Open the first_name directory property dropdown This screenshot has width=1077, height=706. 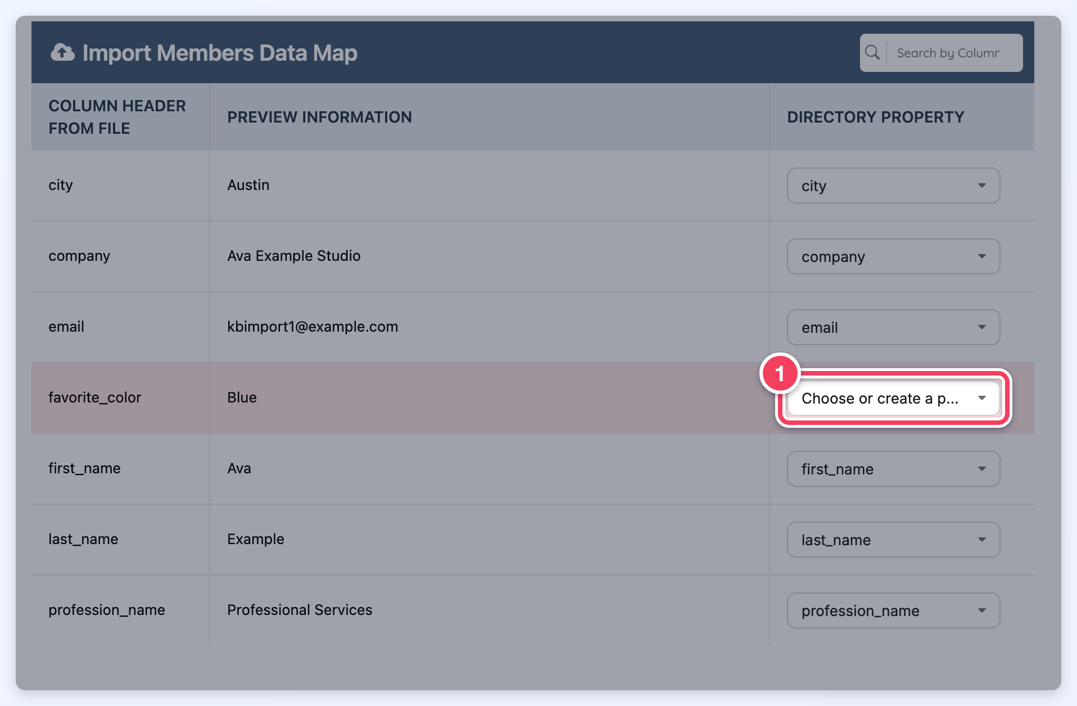click(x=893, y=469)
